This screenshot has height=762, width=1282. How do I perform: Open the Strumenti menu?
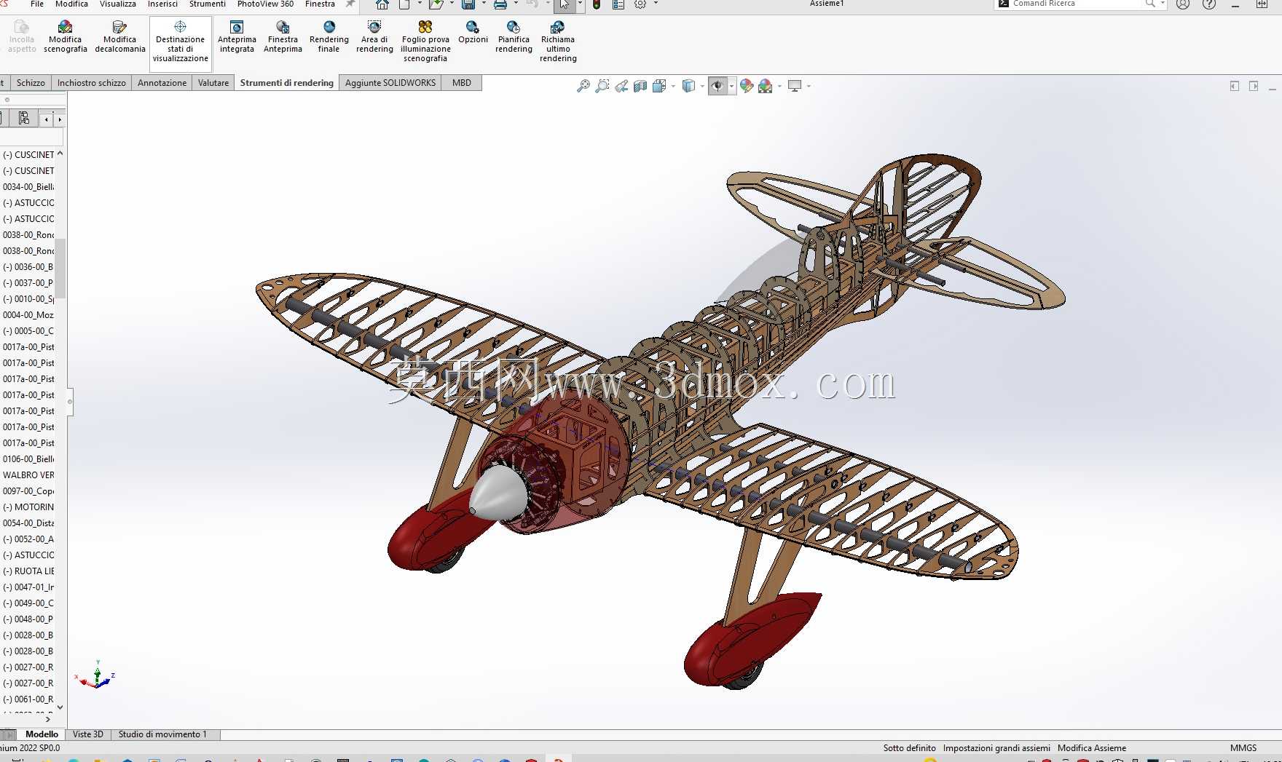click(x=208, y=4)
